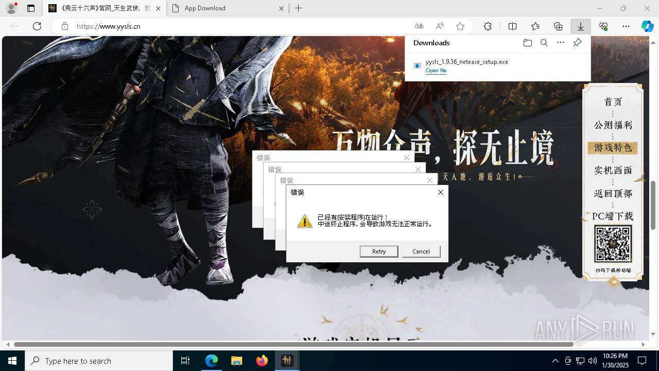The width and height of the screenshot is (659, 371).
Task: Open Edge Settings and more menu
Action: 626,26
